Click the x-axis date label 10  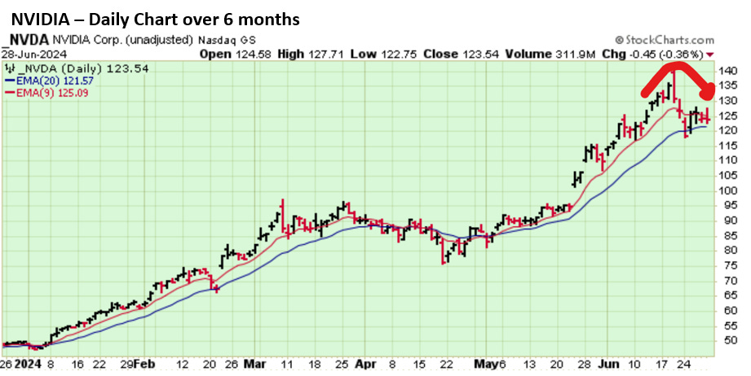tap(634, 364)
